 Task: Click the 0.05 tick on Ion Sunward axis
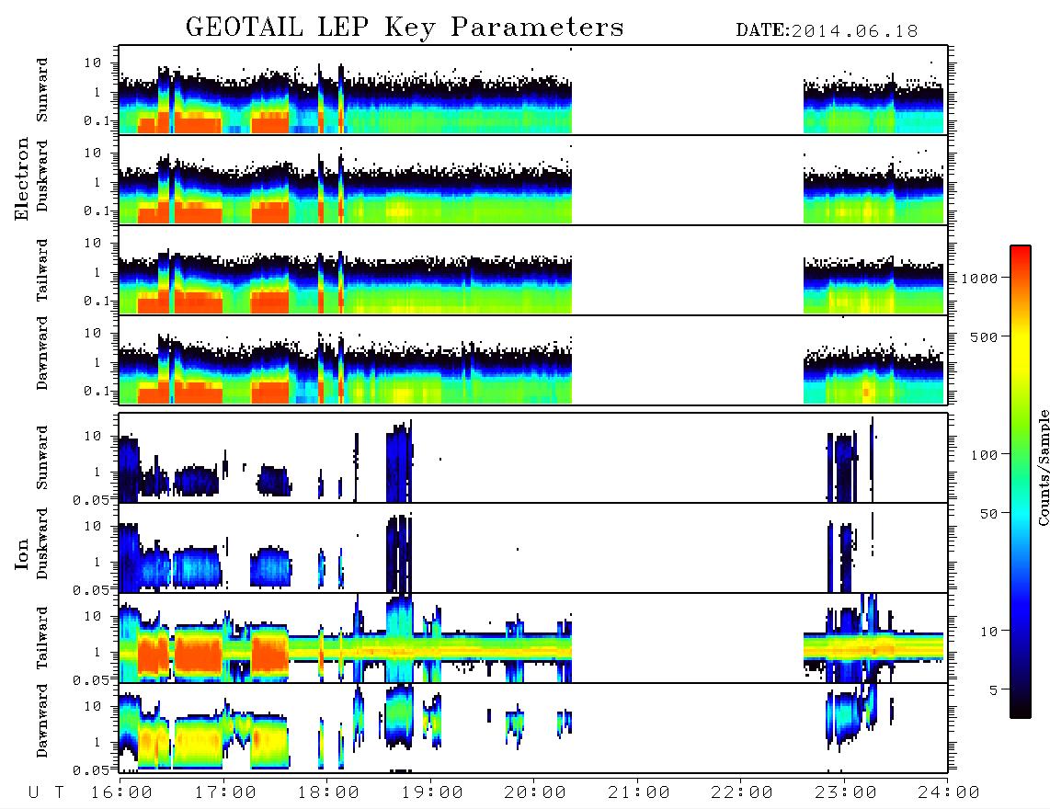click(x=91, y=500)
